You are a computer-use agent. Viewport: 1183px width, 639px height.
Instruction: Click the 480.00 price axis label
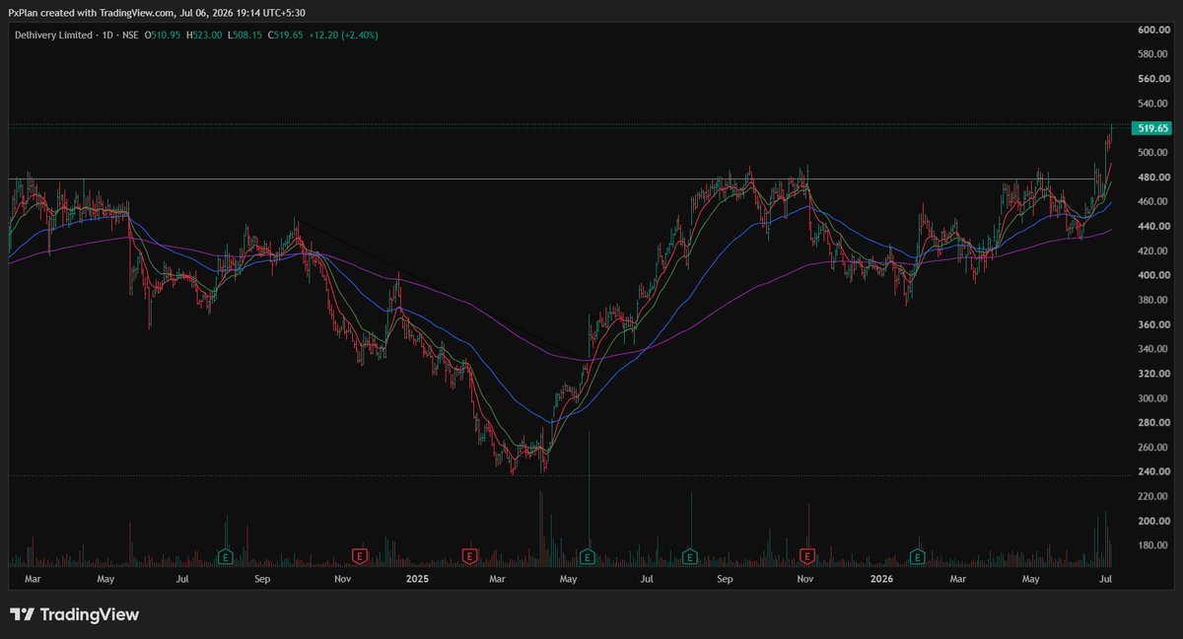tap(1152, 177)
